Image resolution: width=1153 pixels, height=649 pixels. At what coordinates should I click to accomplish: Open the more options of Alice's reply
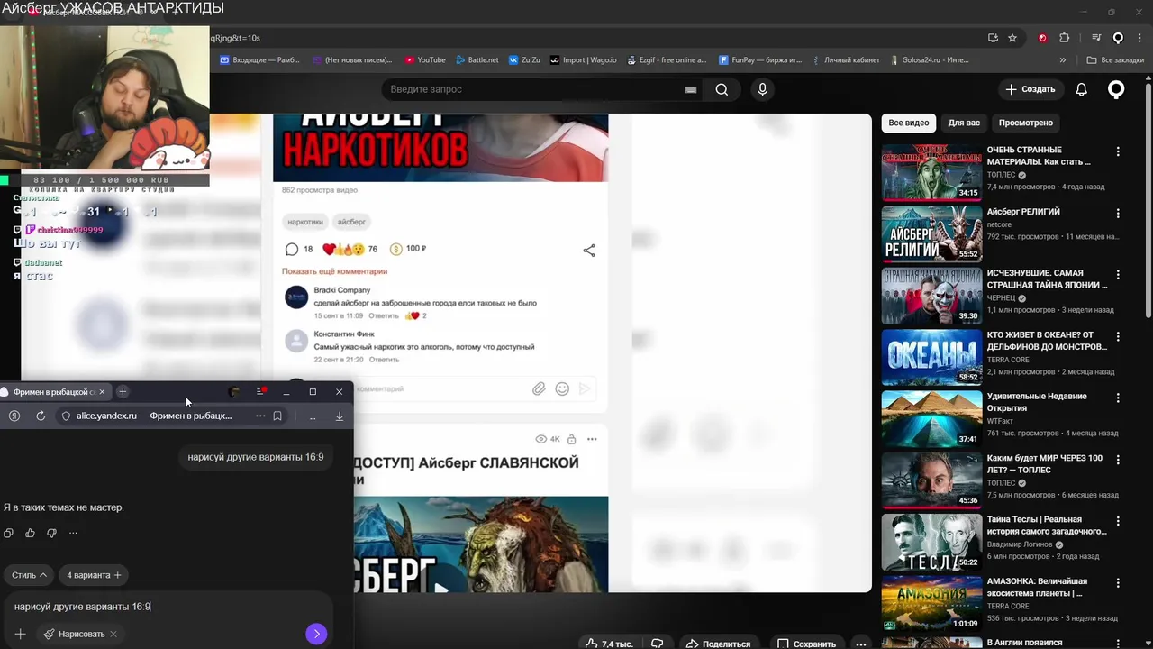click(73, 533)
